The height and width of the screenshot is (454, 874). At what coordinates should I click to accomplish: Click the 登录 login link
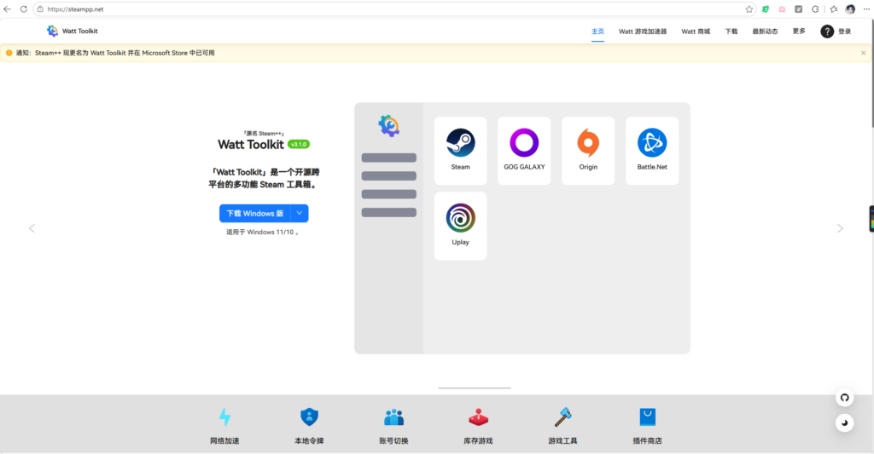(844, 32)
